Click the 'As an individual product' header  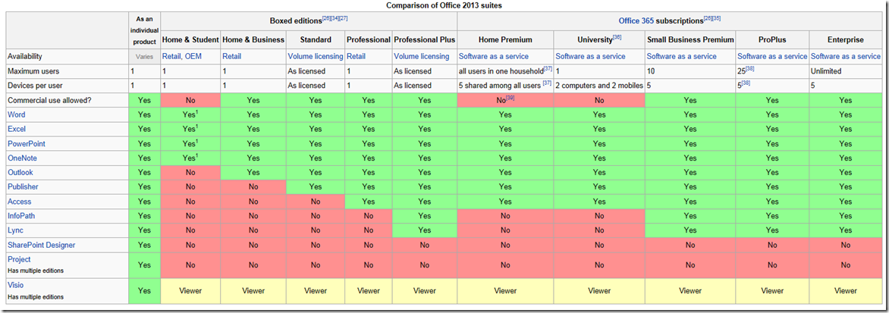pos(144,30)
